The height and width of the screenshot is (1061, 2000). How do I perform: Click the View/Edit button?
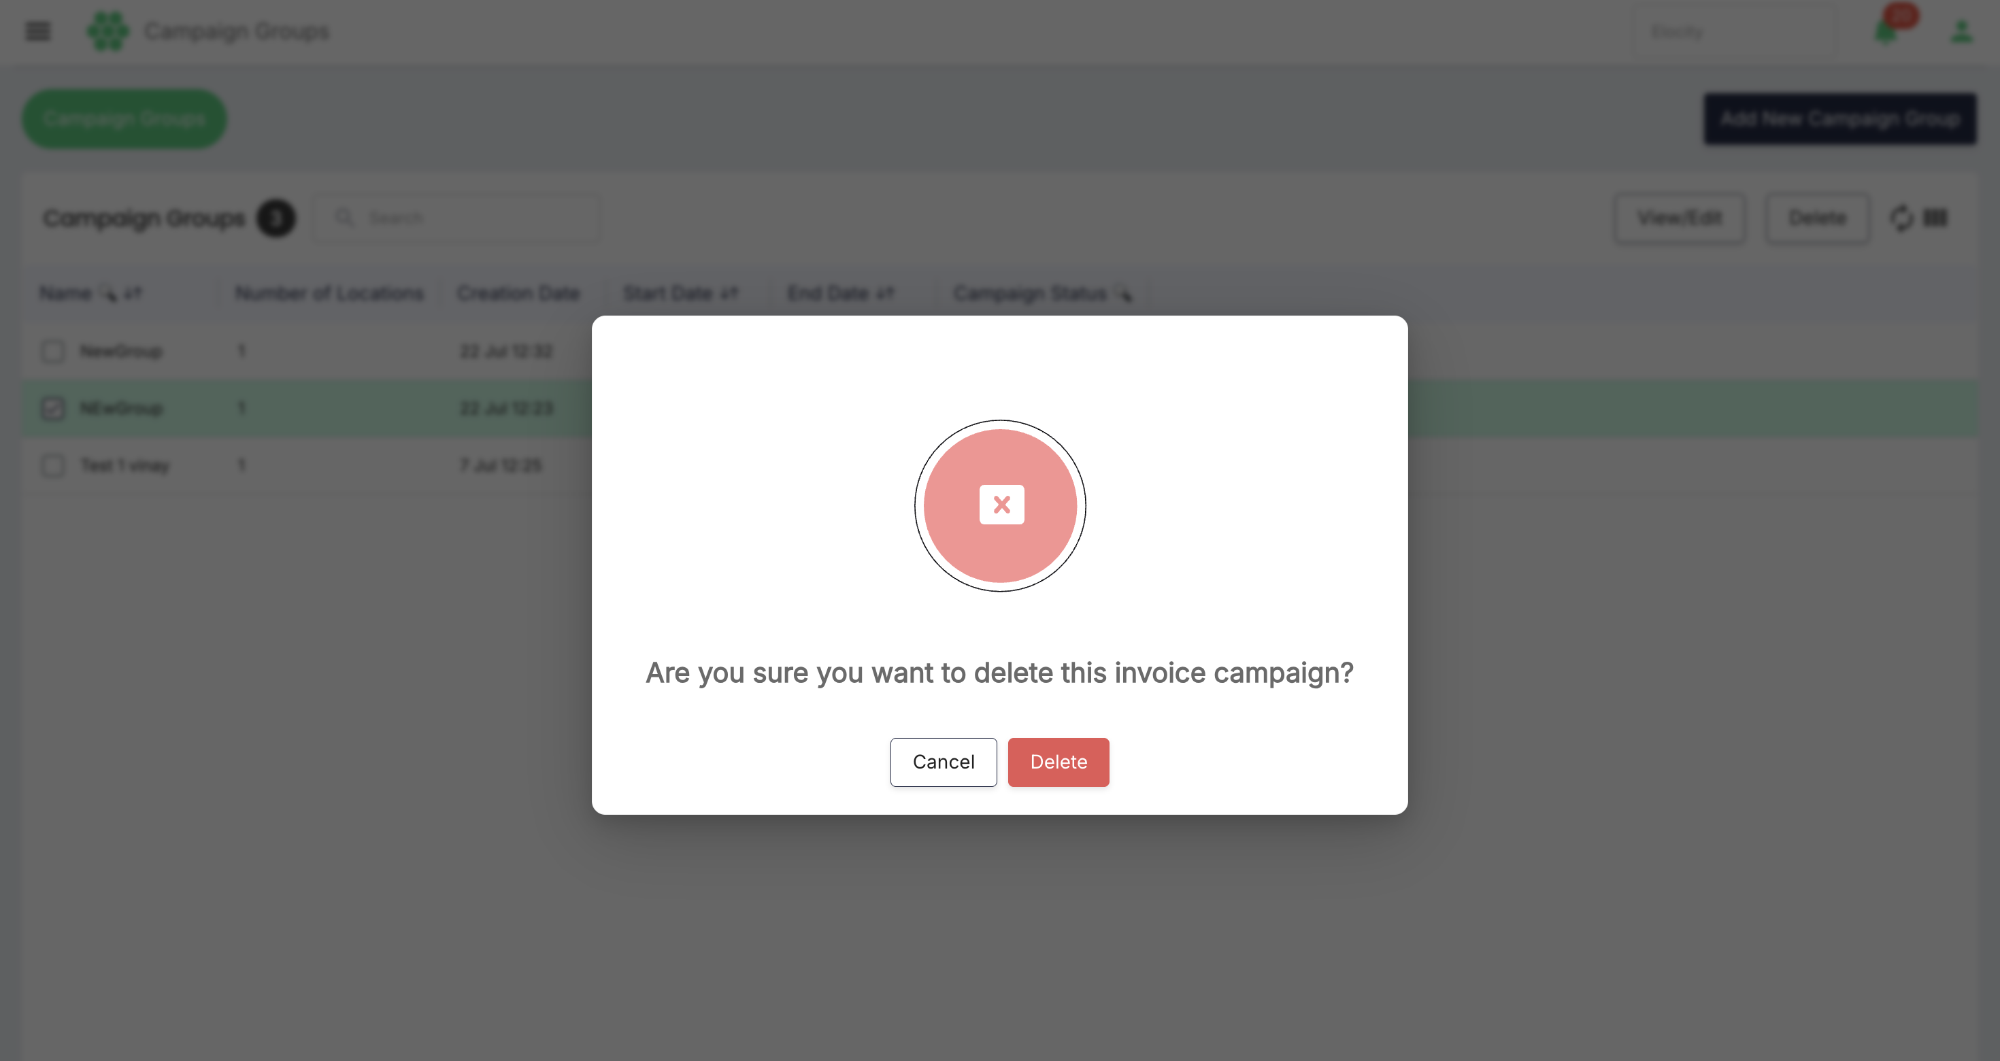(x=1680, y=218)
